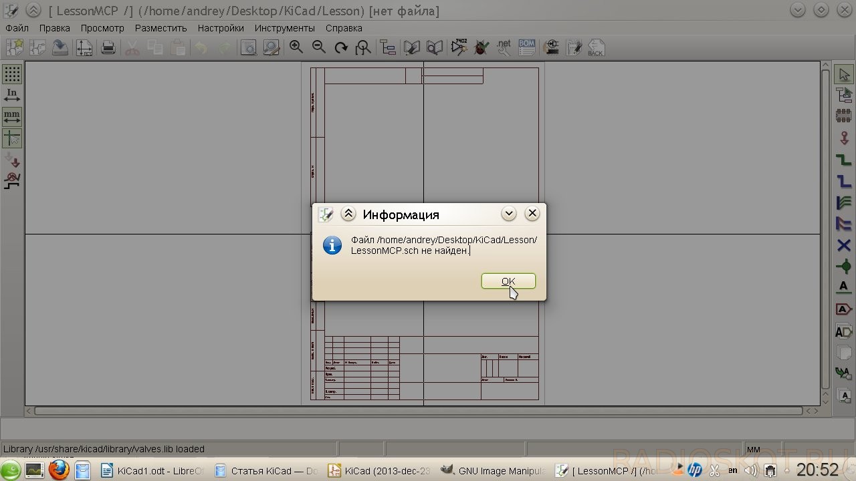Toggle the cursor shape option
The width and height of the screenshot is (856, 481).
pyautogui.click(x=12, y=138)
